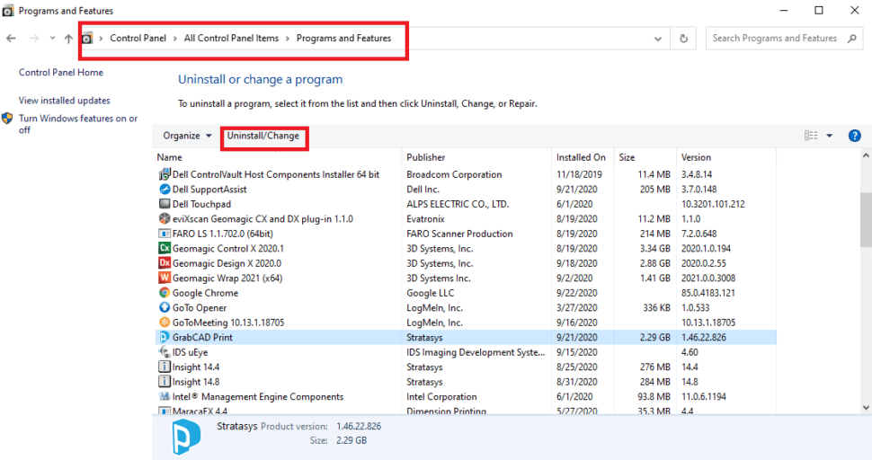Click the refresh button beside address bar
Viewport: 872px width, 460px height.
coord(684,39)
